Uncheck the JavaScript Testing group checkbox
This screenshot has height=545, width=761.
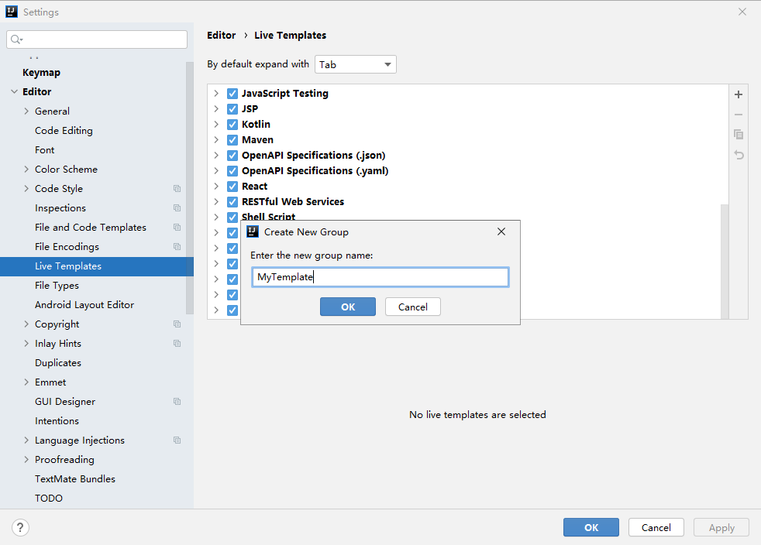[232, 94]
